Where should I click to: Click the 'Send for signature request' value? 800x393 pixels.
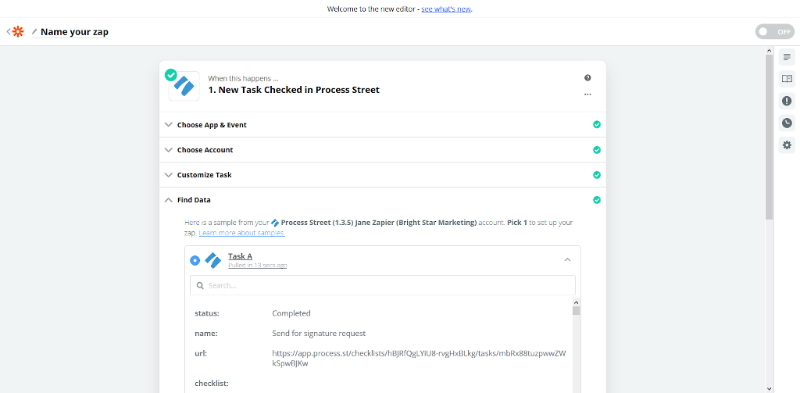(x=319, y=334)
